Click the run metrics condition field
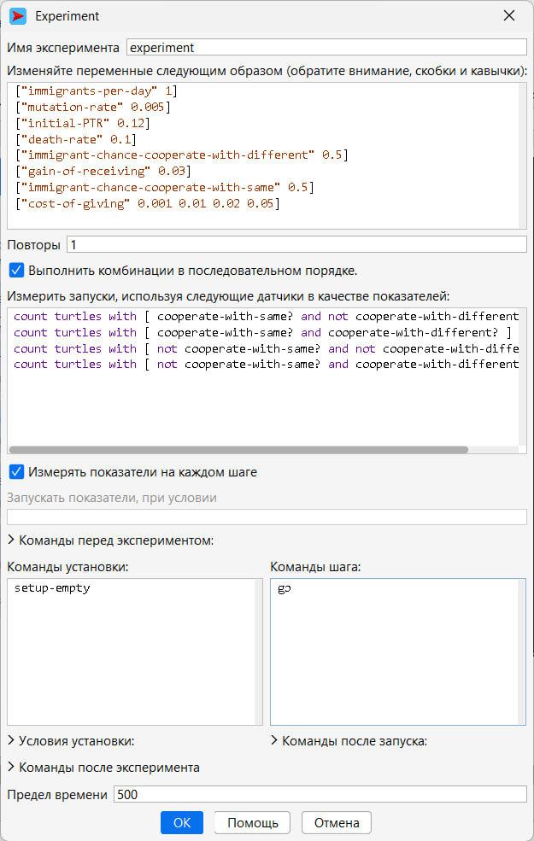This screenshot has height=841, width=534. [267, 517]
